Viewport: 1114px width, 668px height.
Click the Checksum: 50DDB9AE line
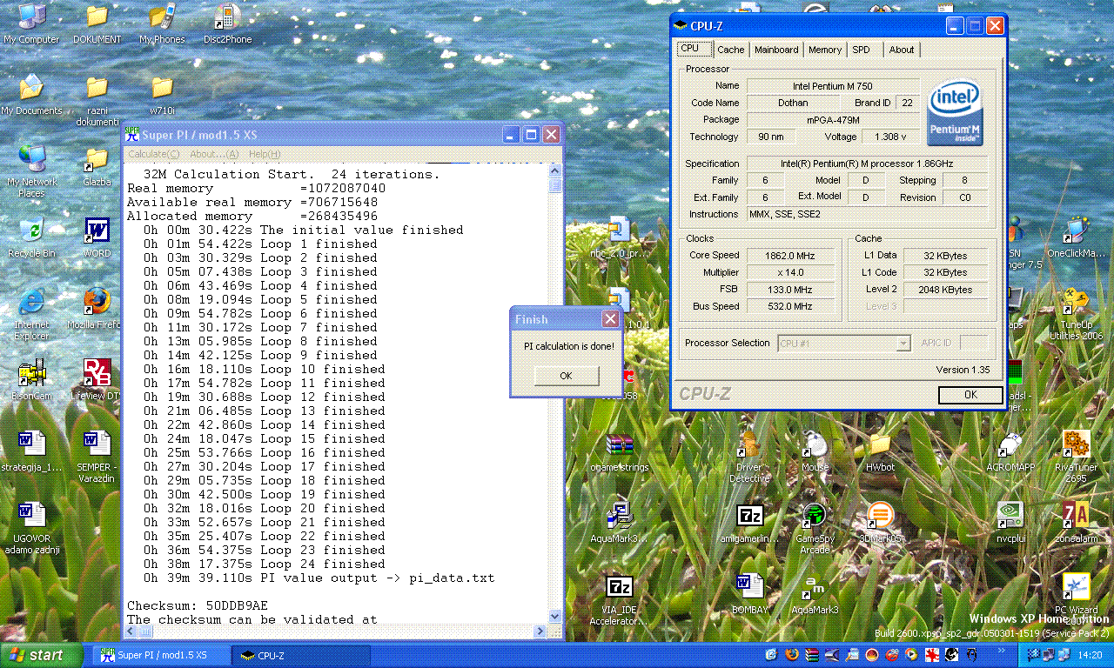point(198,605)
